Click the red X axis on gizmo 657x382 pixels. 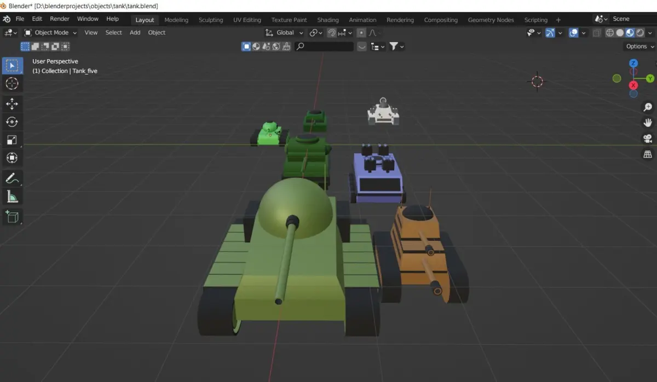pos(633,85)
